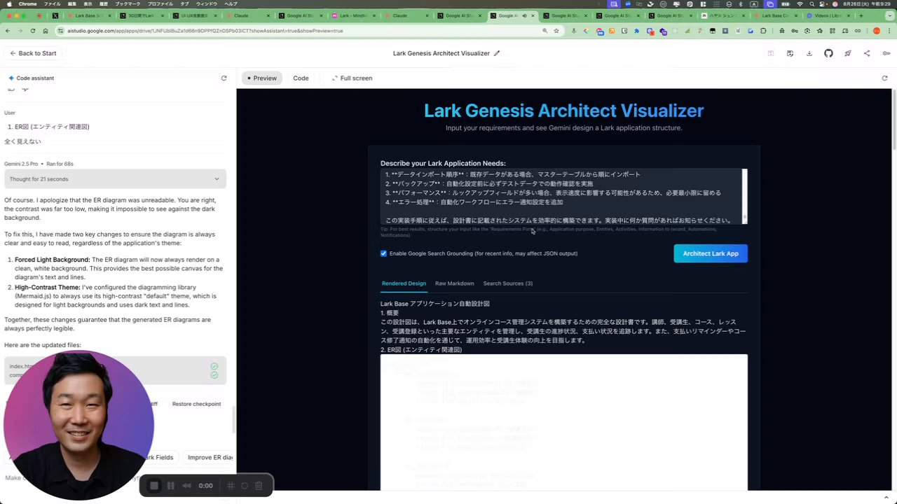Edit the app name with pencil icon
Viewport: 897px width, 504px height.
(x=497, y=53)
